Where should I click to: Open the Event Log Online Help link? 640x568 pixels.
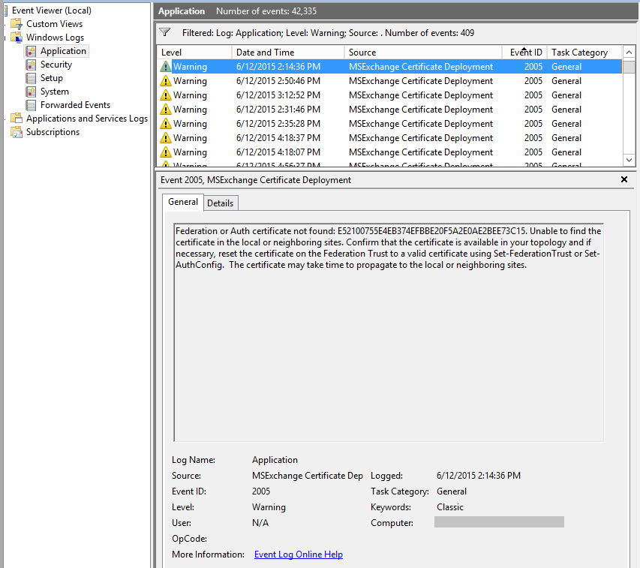(298, 554)
